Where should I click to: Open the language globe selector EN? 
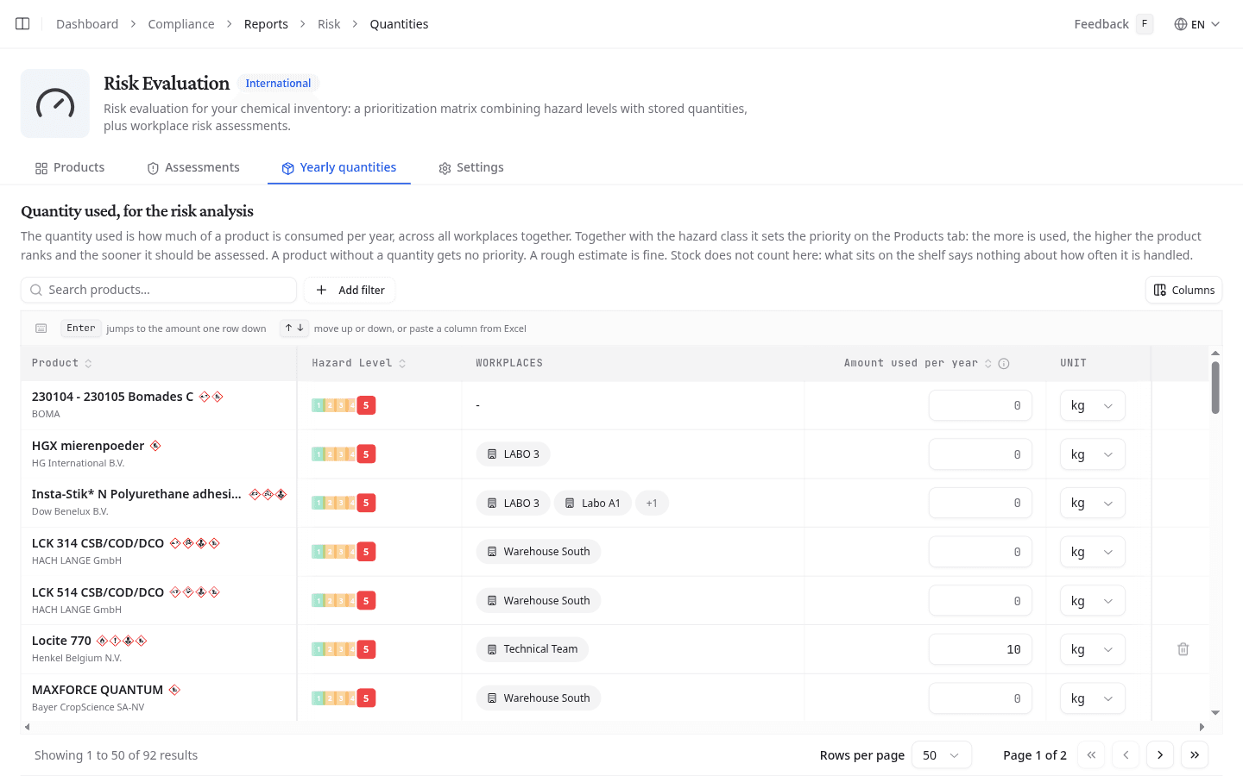[1197, 24]
